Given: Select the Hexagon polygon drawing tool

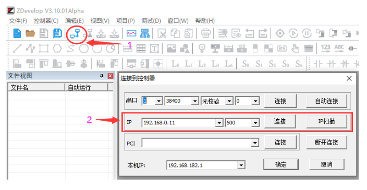Looking at the screenshot, I should click(57, 48).
